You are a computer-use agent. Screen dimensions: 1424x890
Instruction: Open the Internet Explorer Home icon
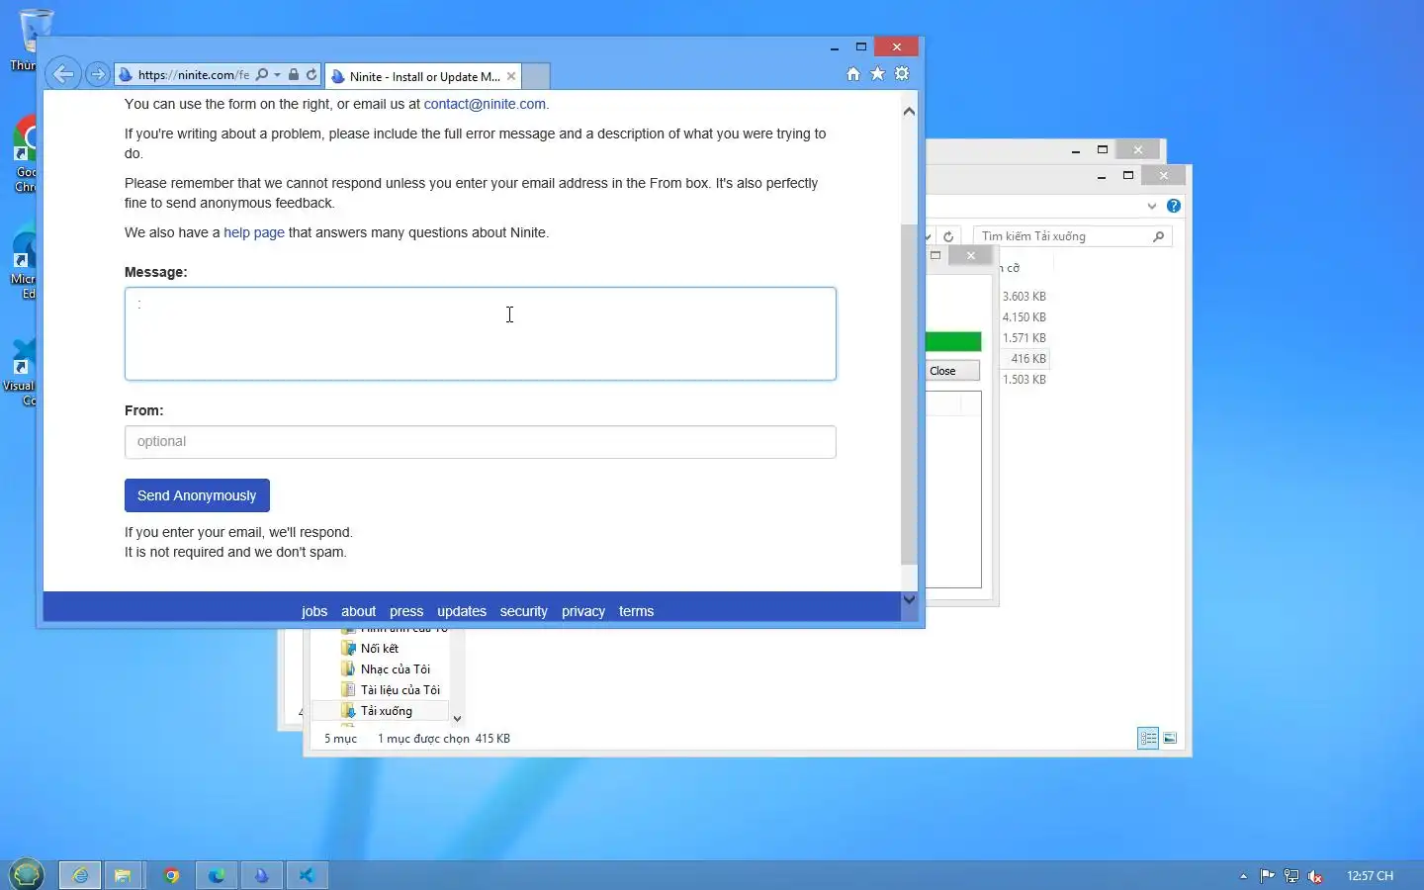(853, 74)
